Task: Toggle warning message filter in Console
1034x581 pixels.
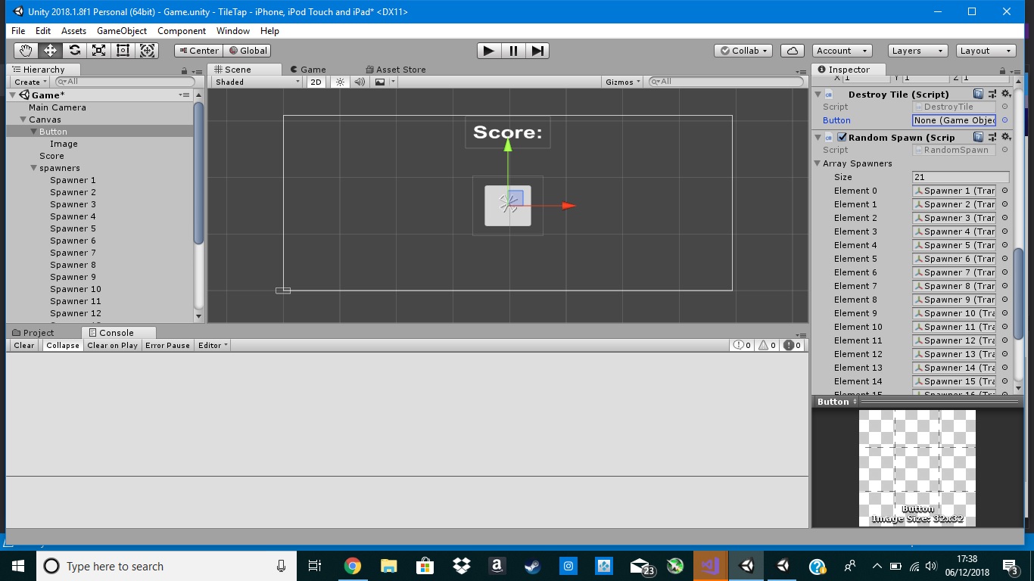Action: (767, 345)
